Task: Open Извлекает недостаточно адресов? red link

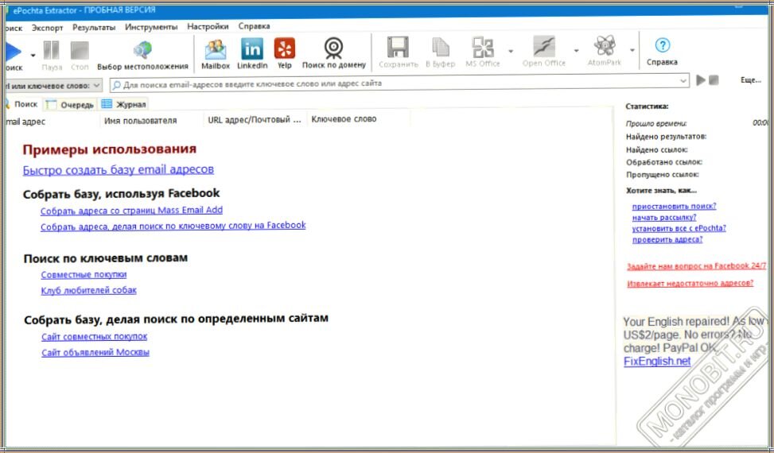Action: pos(690,284)
